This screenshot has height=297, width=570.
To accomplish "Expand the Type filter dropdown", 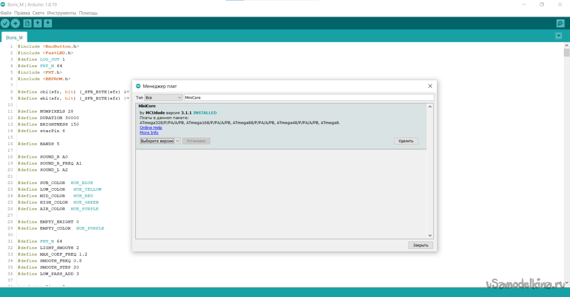I will [163, 97].
